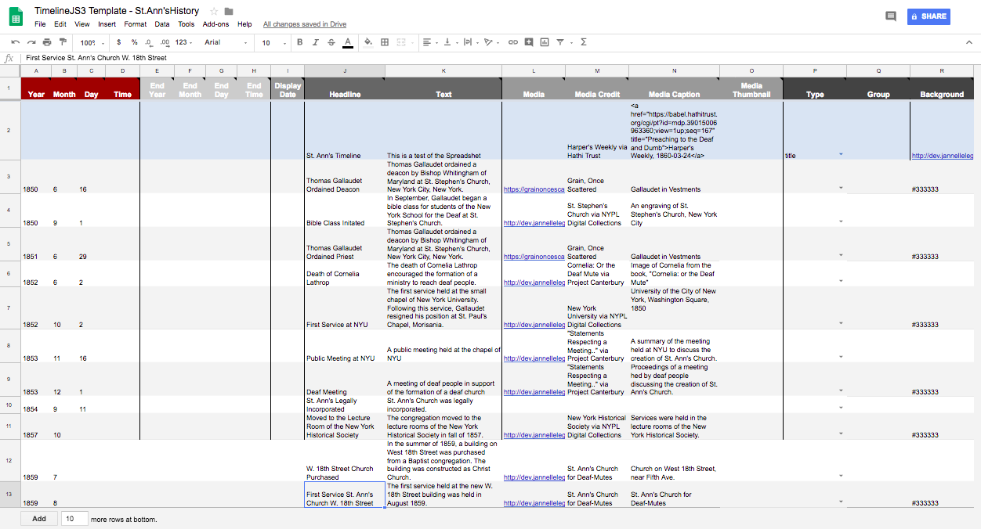981x529 pixels.
Task: Click the undo icon
Action: click(16, 42)
